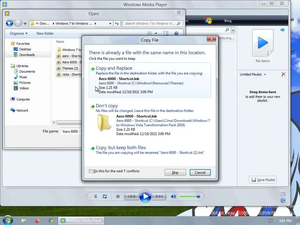Mute the volume speaker icon

173,197
